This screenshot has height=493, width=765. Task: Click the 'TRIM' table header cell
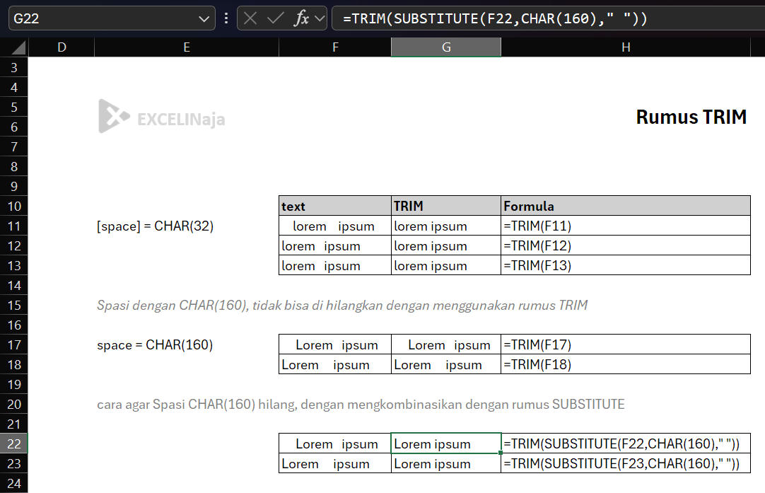click(446, 206)
